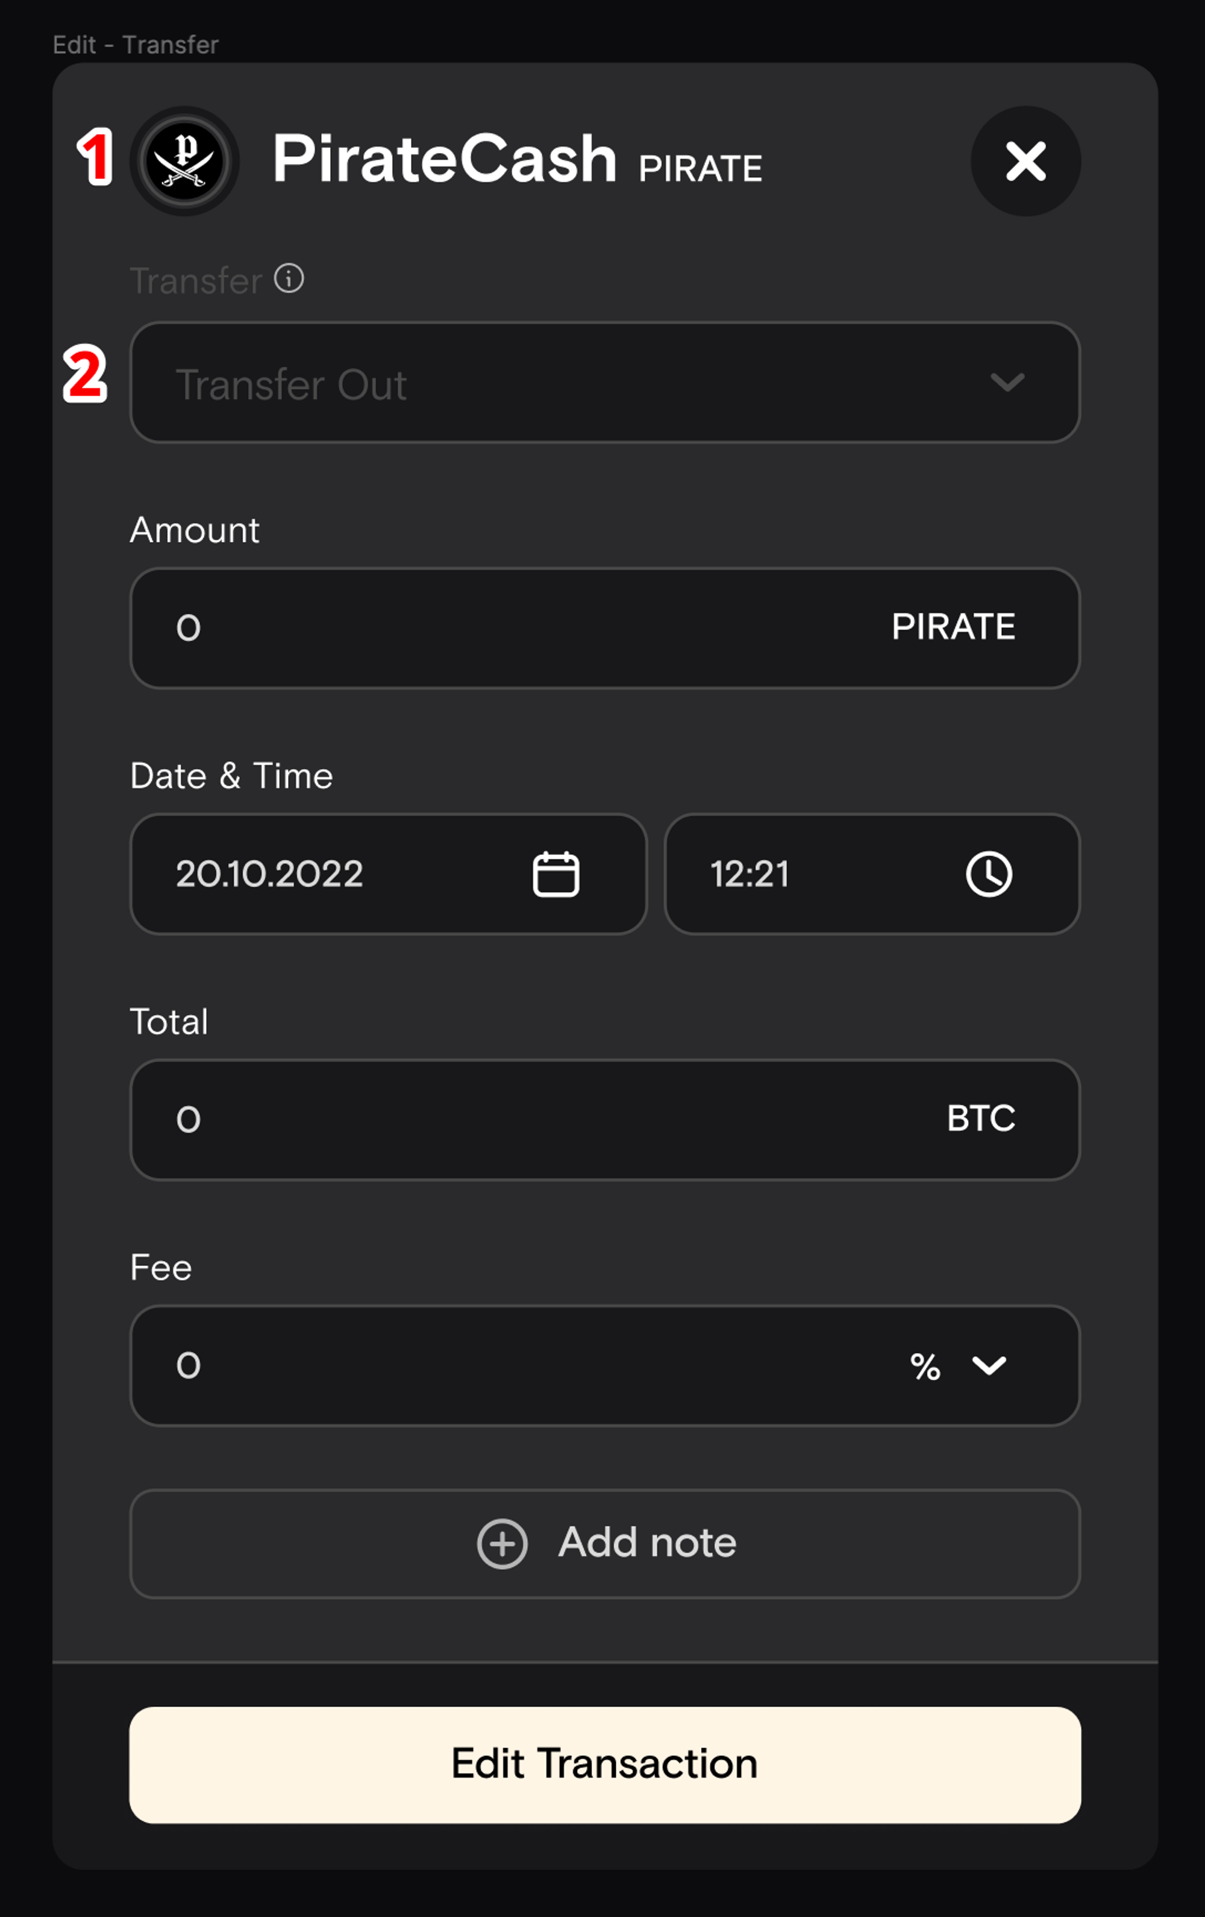Open the fee percent unit dropdown
The image size is (1205, 1917).
989,1366
